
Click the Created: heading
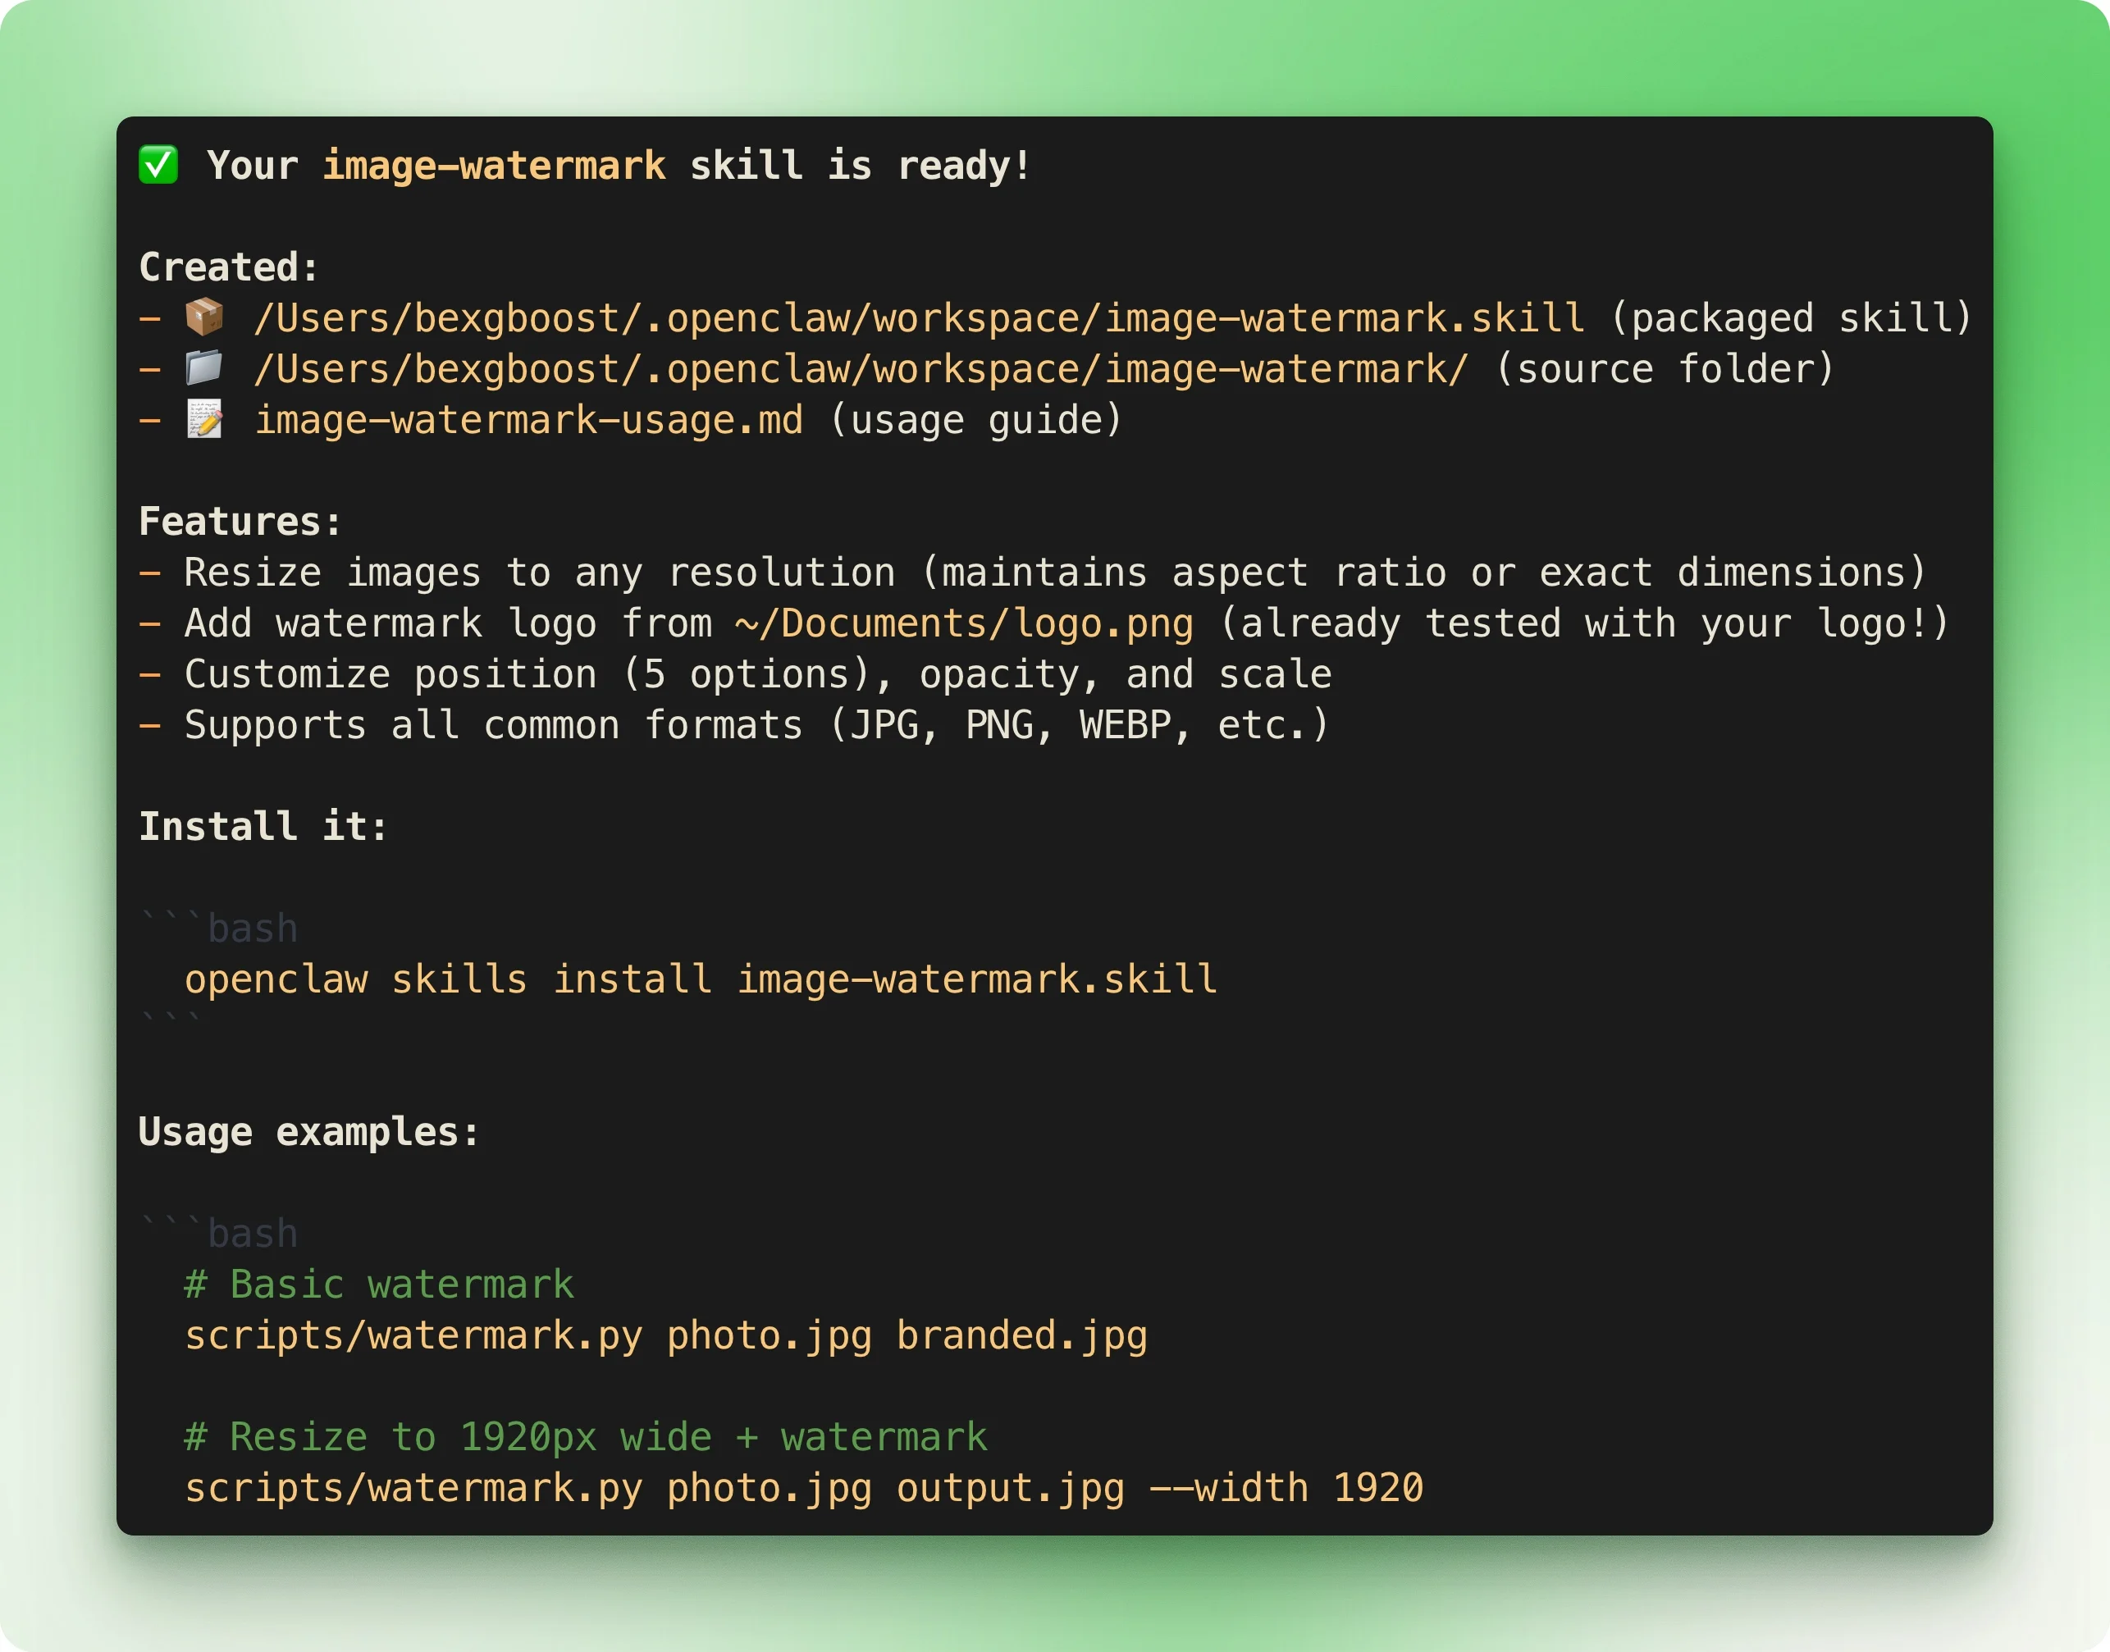pyautogui.click(x=228, y=267)
